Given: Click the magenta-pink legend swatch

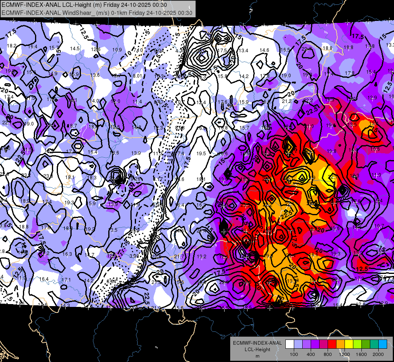Looking at the screenshot, I should [x=324, y=344].
